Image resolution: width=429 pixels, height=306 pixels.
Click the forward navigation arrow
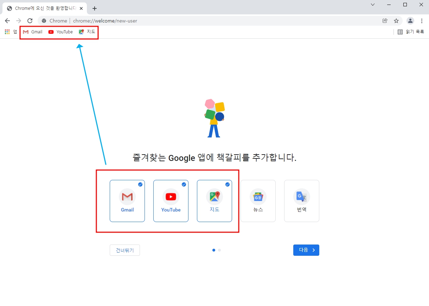19,21
